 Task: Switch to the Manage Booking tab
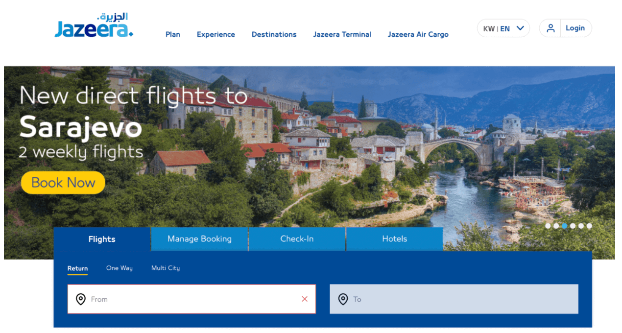click(x=199, y=239)
